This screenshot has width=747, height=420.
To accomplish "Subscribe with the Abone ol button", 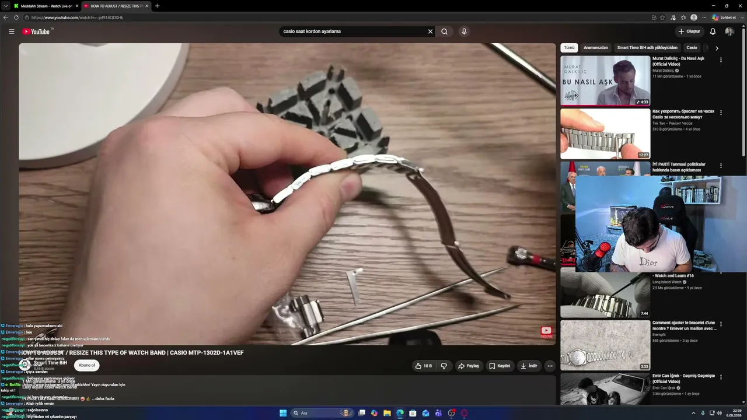I will coord(86,365).
